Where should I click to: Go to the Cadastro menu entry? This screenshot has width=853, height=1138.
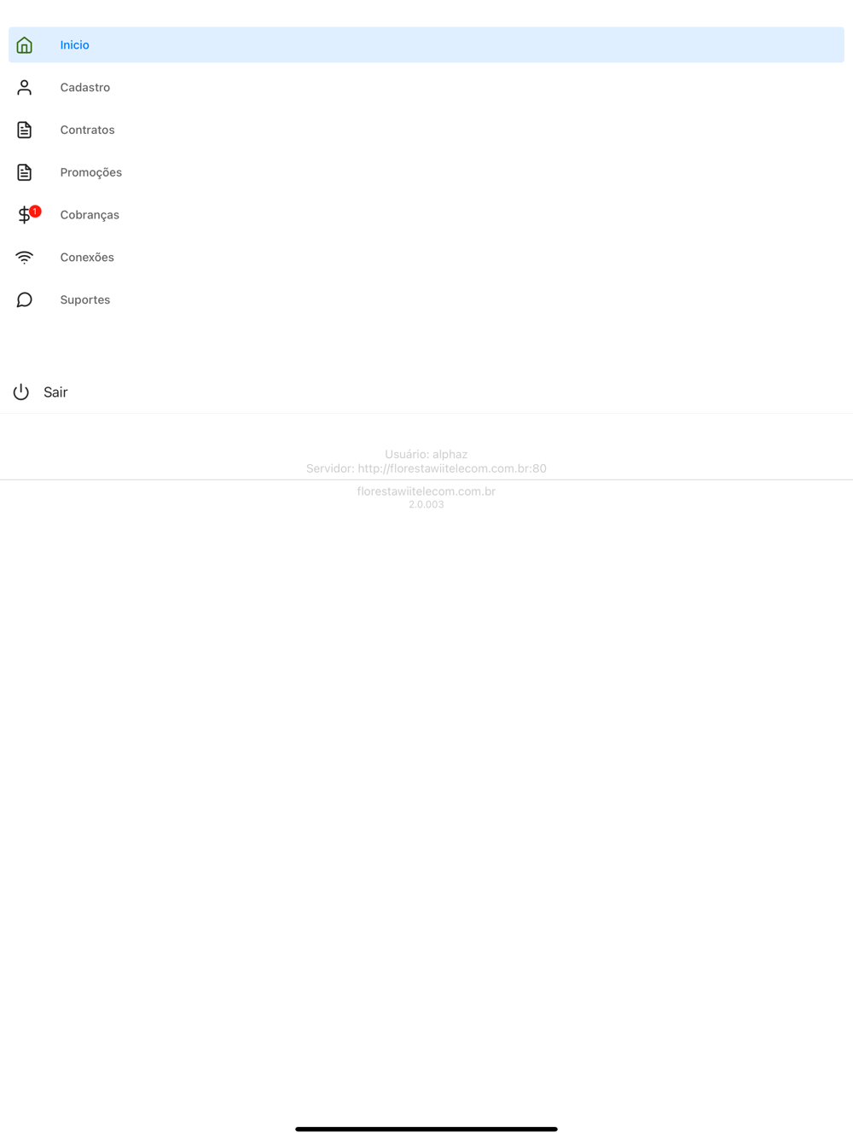coord(426,87)
